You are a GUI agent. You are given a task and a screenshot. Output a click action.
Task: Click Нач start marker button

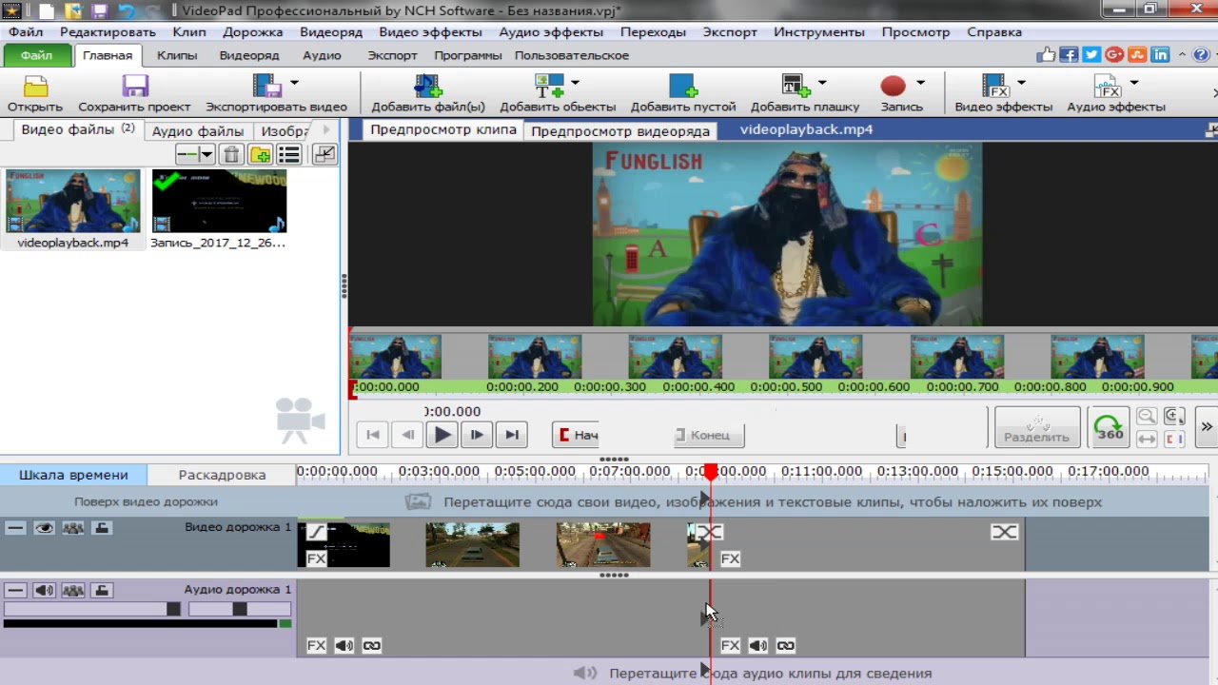(x=577, y=435)
